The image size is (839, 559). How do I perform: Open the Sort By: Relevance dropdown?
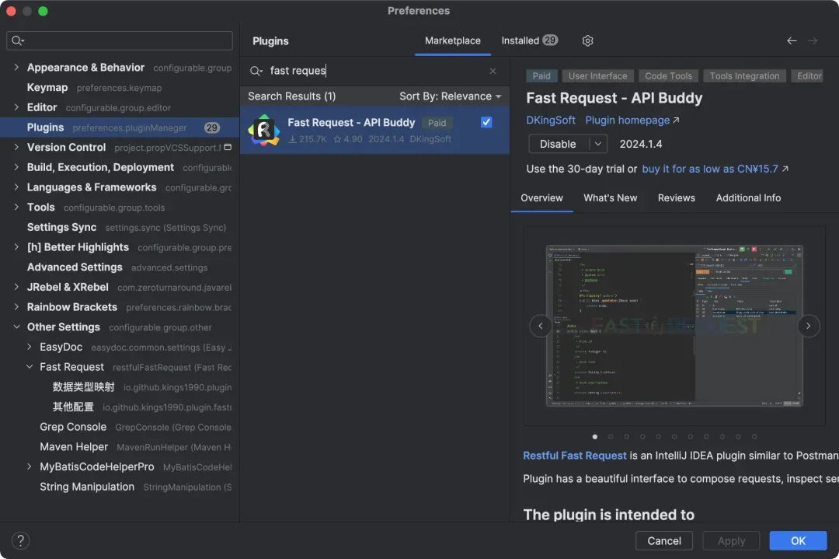450,96
